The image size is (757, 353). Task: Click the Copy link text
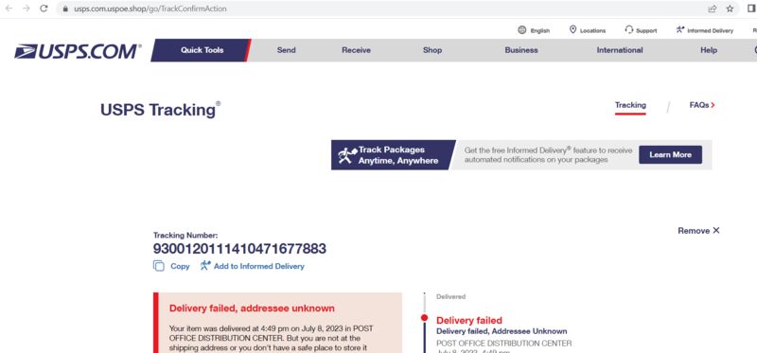180,267
